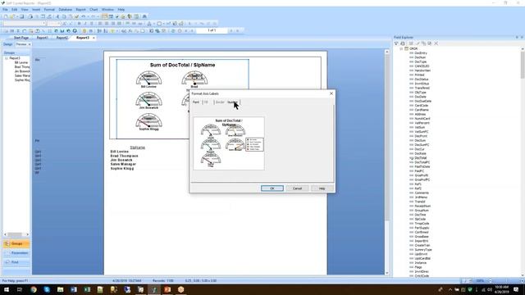Click the Windows Start button
The height and width of the screenshot is (295, 525).
[7, 289]
